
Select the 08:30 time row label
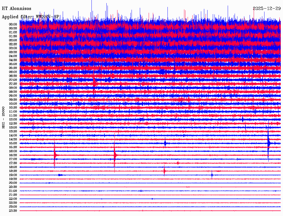click(13, 92)
